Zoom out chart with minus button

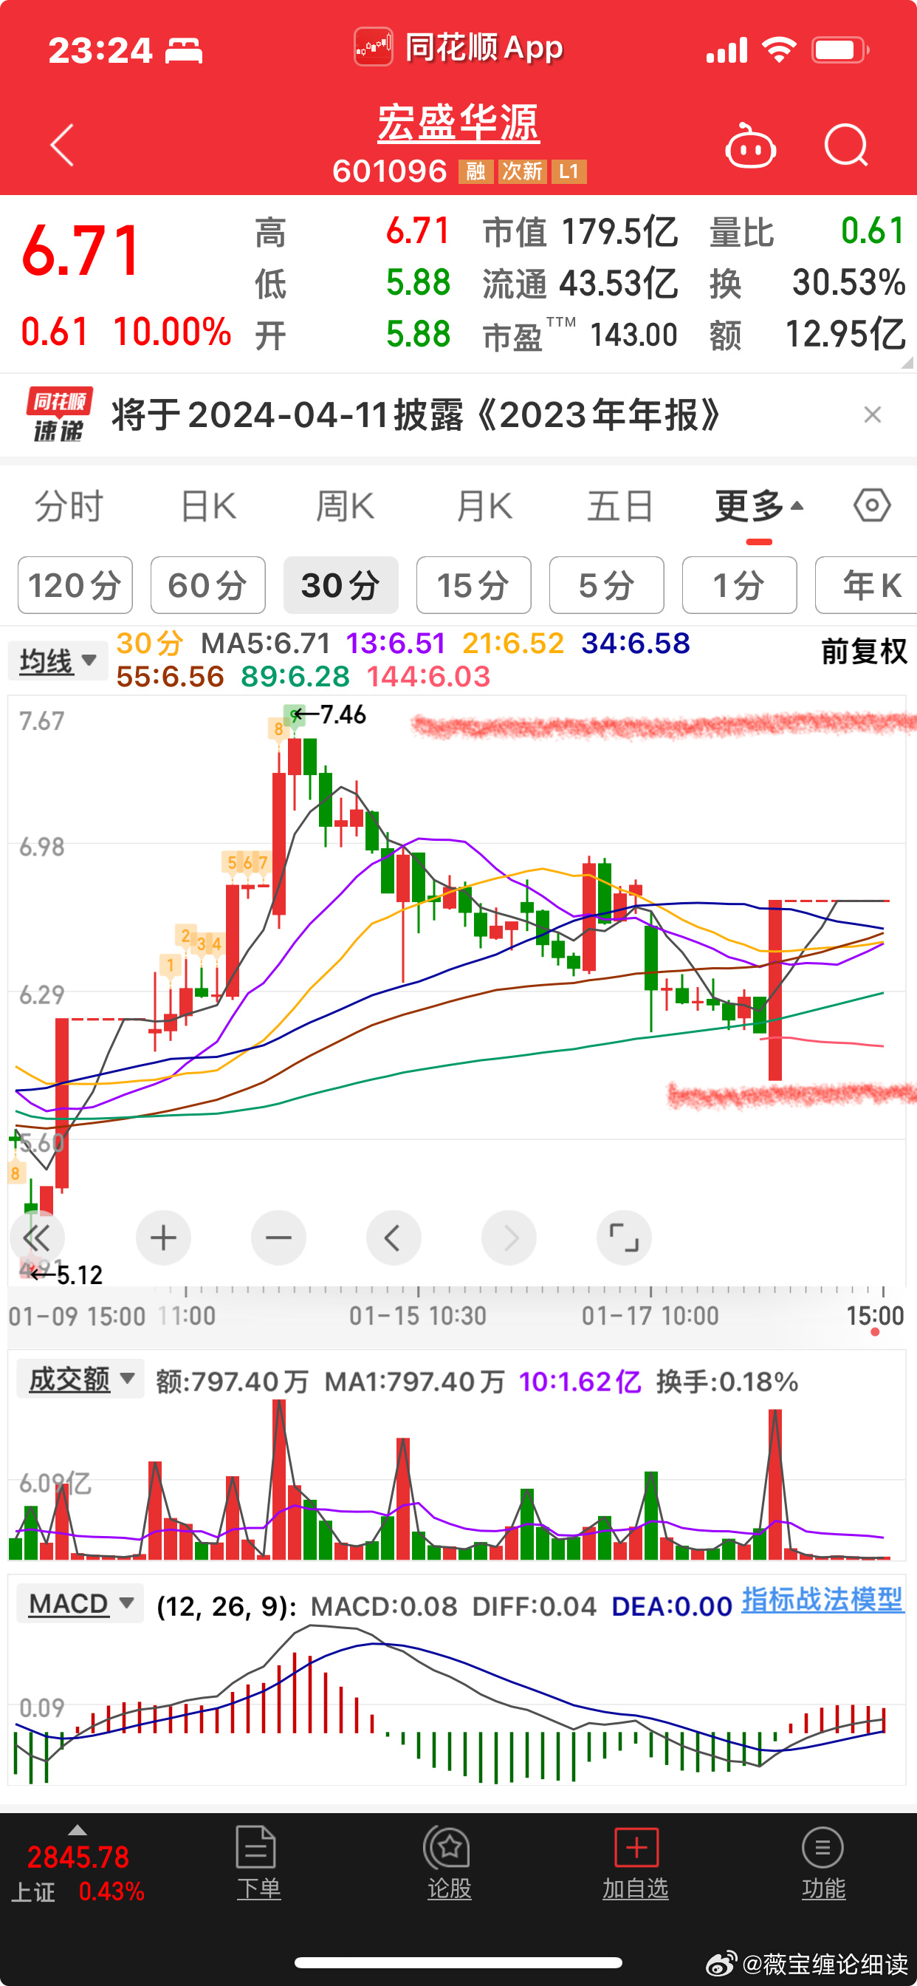[x=278, y=1238]
